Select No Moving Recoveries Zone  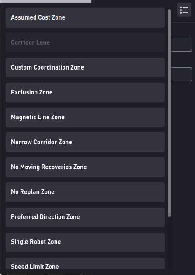pos(85,167)
